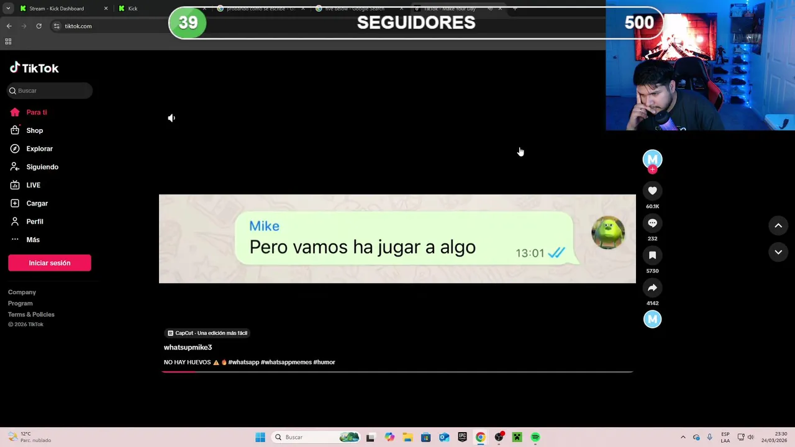Switch to the Kick browser tab
Image resolution: width=795 pixels, height=447 pixels.
(x=132, y=9)
